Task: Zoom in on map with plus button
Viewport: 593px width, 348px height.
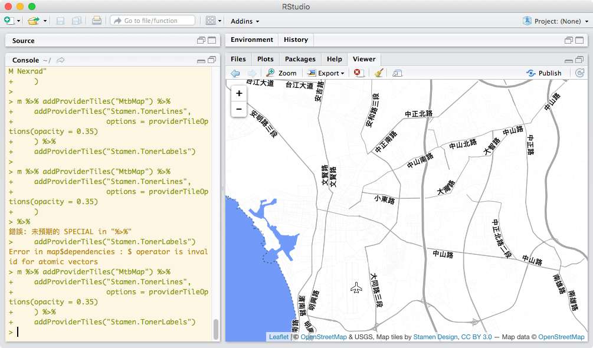Action: pyautogui.click(x=239, y=93)
